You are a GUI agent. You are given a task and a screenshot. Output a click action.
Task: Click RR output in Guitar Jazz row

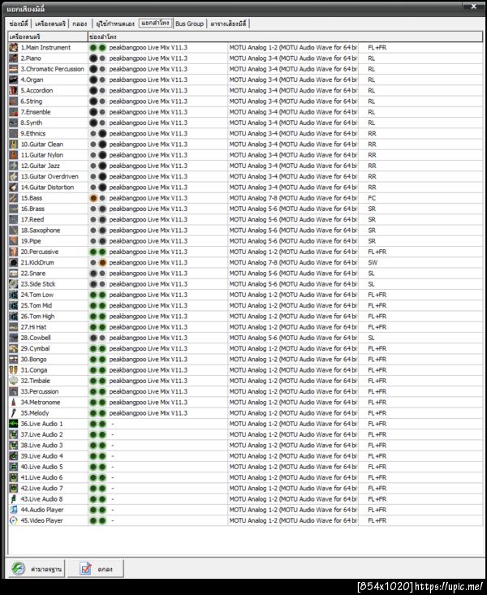[372, 166]
